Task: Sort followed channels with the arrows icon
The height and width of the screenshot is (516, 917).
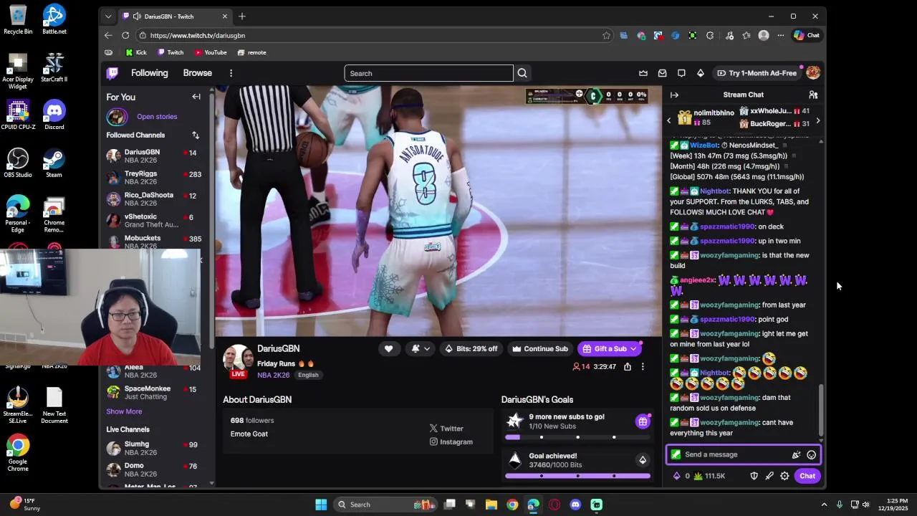Action: coord(196,135)
